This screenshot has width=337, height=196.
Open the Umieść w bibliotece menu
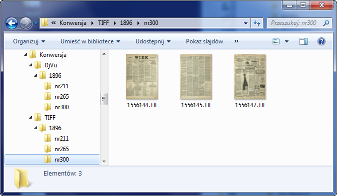click(90, 41)
